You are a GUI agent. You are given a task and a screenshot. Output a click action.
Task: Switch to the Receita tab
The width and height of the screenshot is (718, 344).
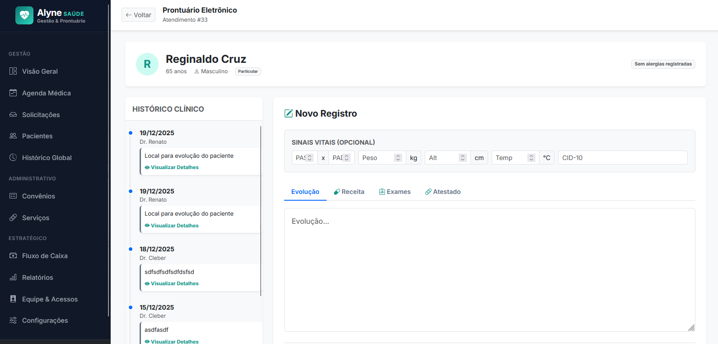pyautogui.click(x=349, y=192)
